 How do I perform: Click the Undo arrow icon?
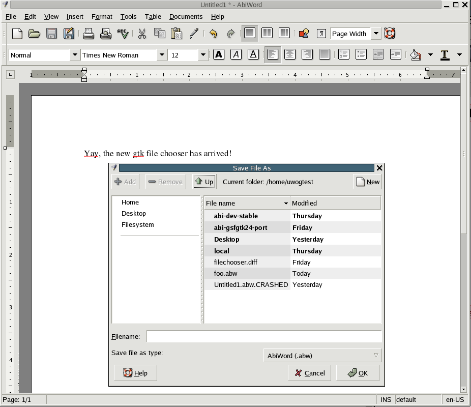click(213, 34)
